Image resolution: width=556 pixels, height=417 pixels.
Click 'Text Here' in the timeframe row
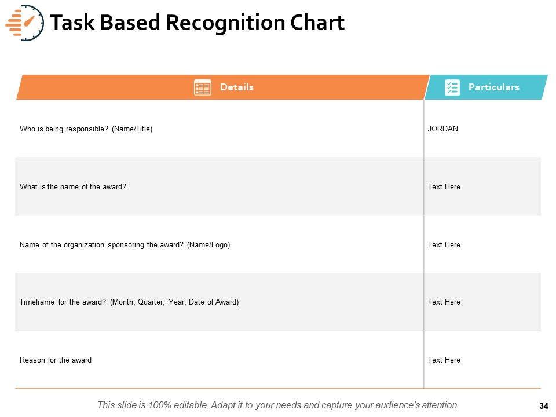(444, 302)
